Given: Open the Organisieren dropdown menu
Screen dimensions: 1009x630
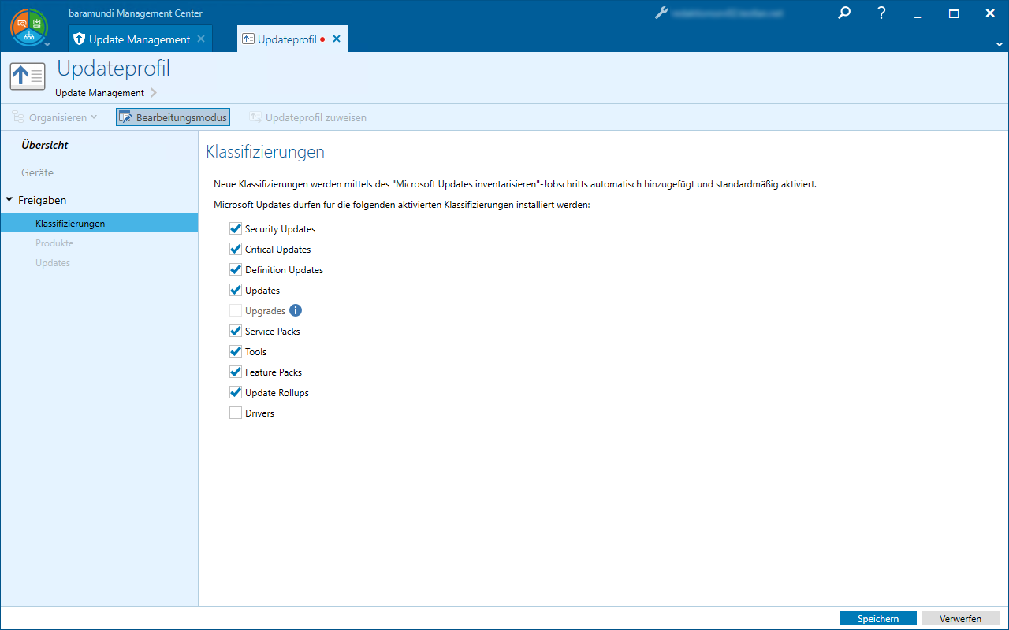Looking at the screenshot, I should [x=55, y=117].
